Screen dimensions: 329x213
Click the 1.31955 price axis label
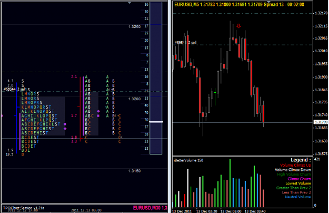click(321, 64)
